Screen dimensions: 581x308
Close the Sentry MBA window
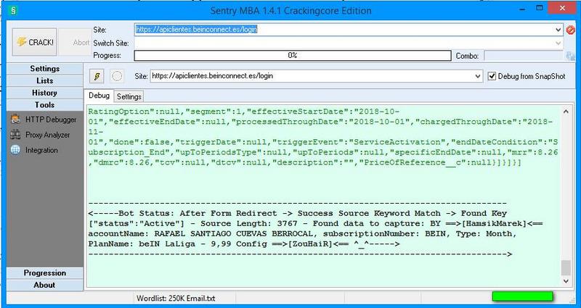tap(562, 8)
